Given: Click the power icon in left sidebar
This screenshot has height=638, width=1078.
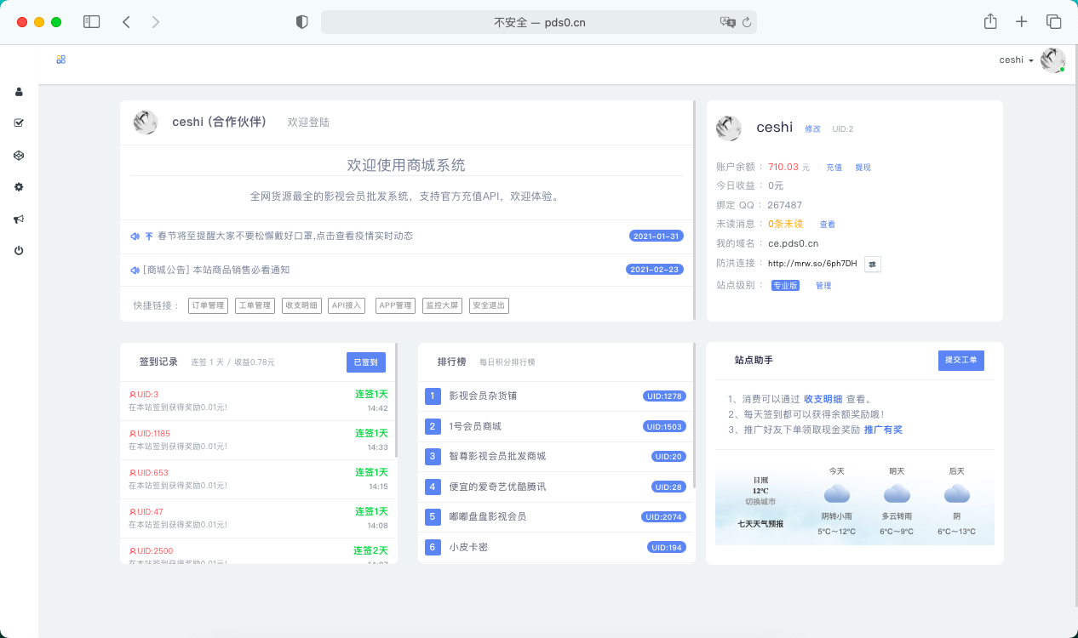Looking at the screenshot, I should pyautogui.click(x=19, y=251).
